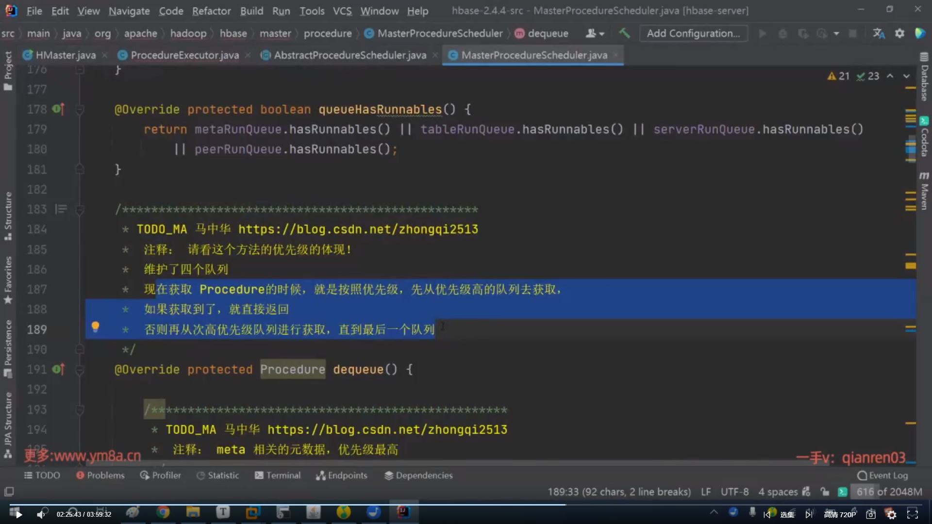Open the Terminal tool window
Image resolution: width=932 pixels, height=524 pixels.
tap(278, 475)
